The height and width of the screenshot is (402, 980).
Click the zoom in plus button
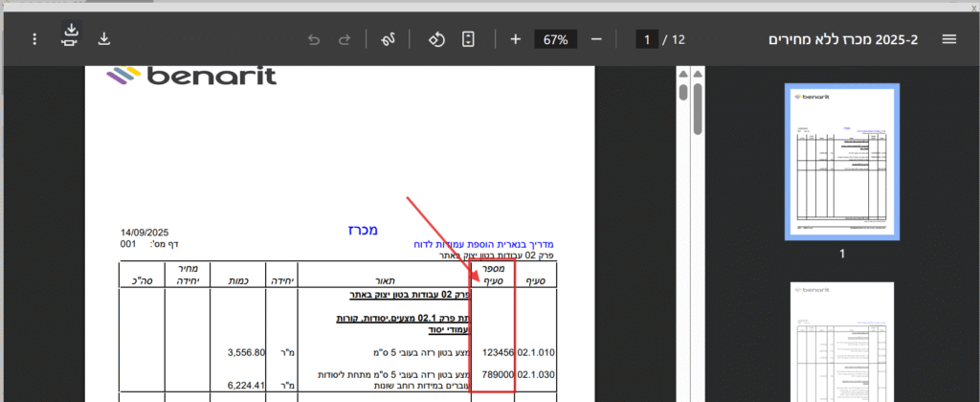[x=515, y=39]
